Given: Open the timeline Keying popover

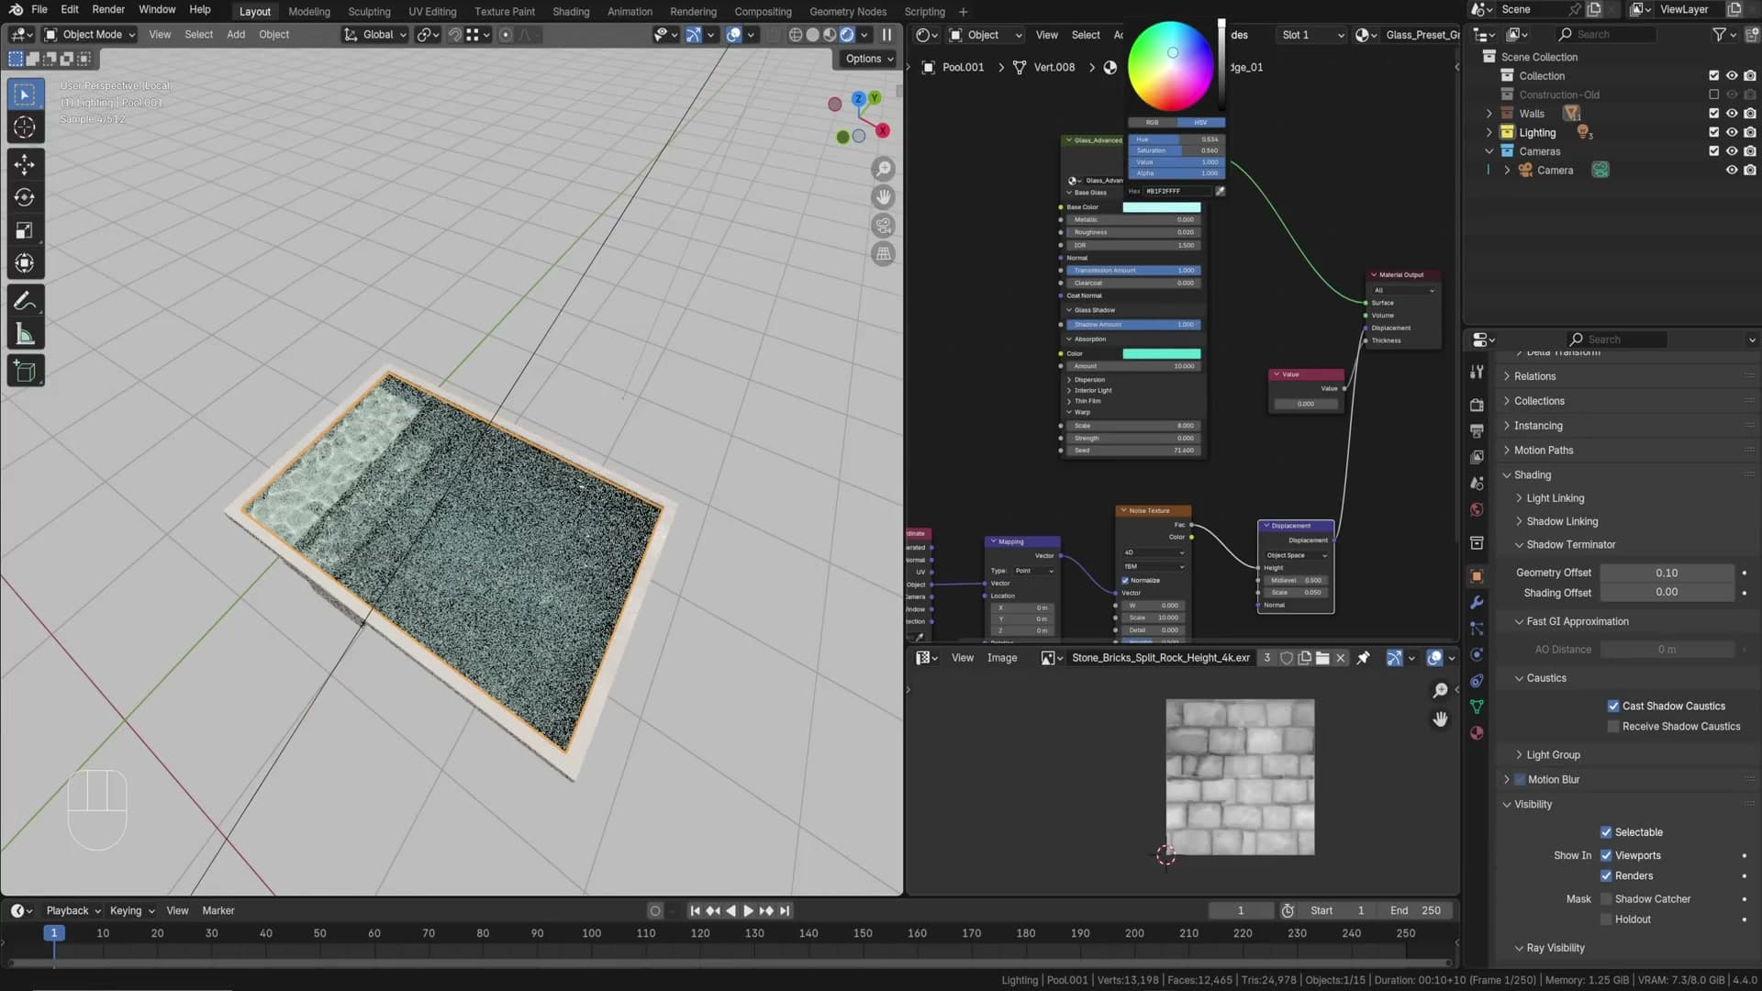Looking at the screenshot, I should tap(131, 911).
